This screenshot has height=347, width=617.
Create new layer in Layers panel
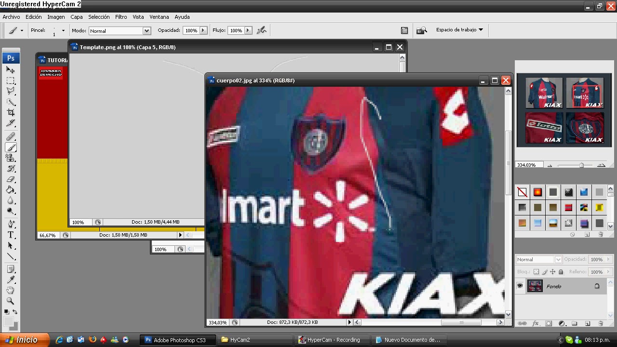coord(588,323)
